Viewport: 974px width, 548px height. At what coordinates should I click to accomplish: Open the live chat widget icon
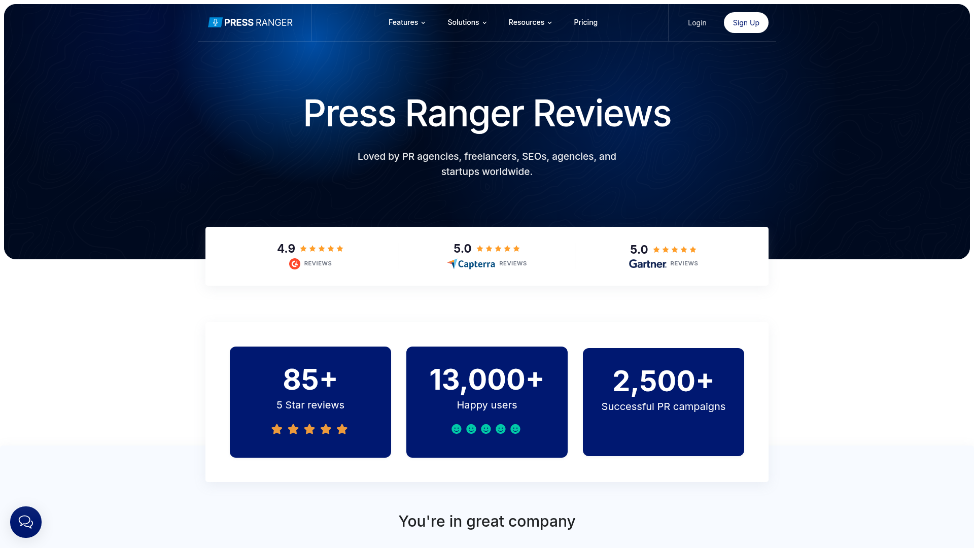(26, 522)
